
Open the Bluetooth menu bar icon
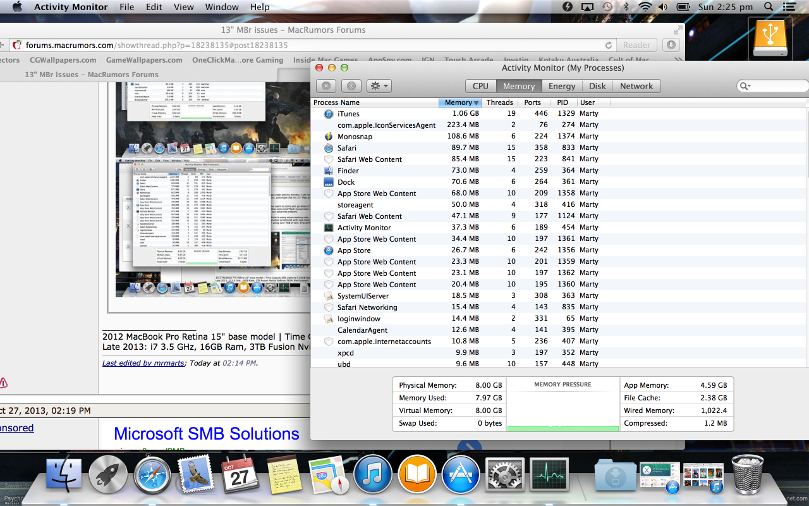[x=626, y=7]
